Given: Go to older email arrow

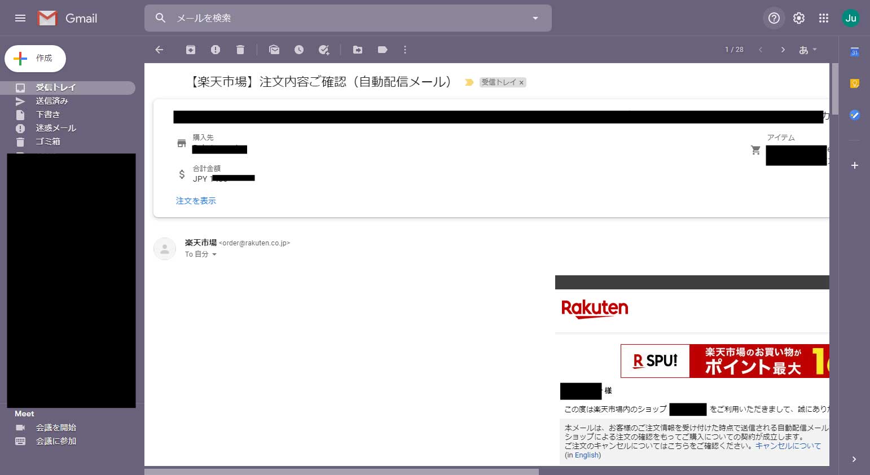Looking at the screenshot, I should point(783,50).
